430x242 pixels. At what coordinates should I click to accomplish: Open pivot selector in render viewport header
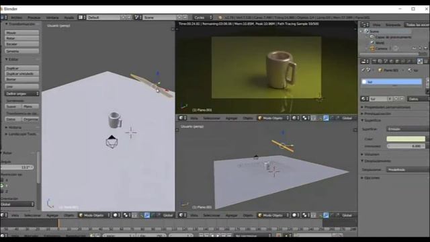tap(306, 118)
